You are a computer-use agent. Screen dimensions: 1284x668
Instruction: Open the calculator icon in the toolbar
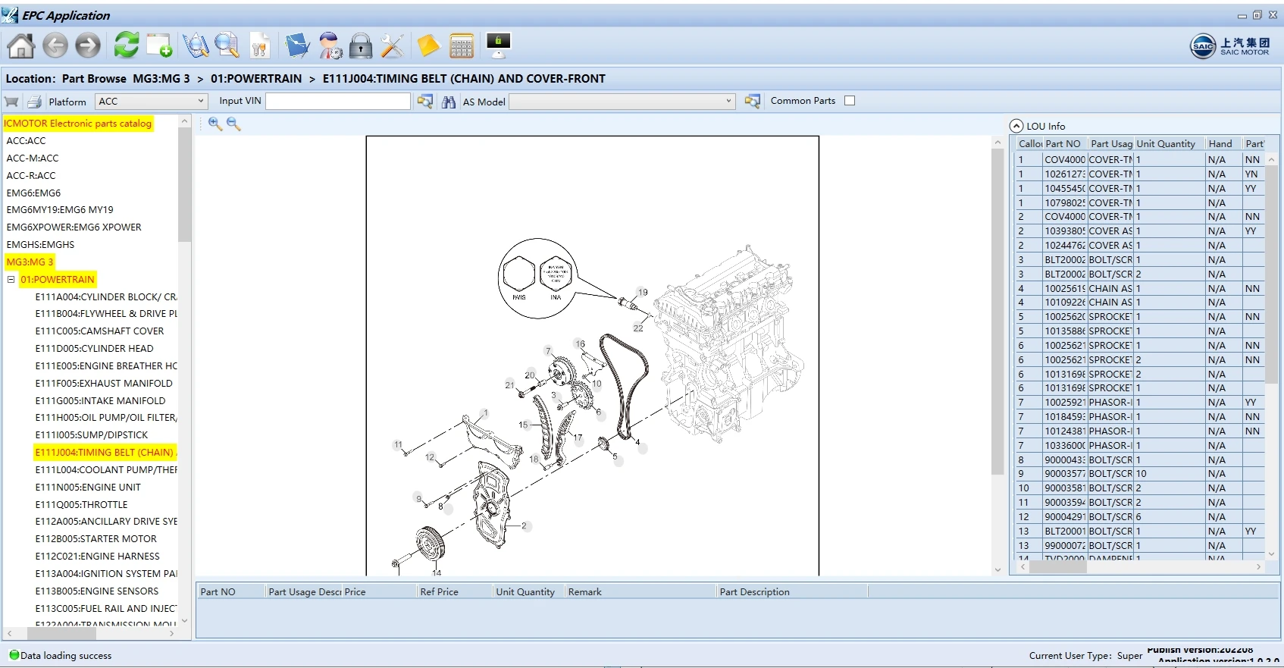pyautogui.click(x=461, y=46)
